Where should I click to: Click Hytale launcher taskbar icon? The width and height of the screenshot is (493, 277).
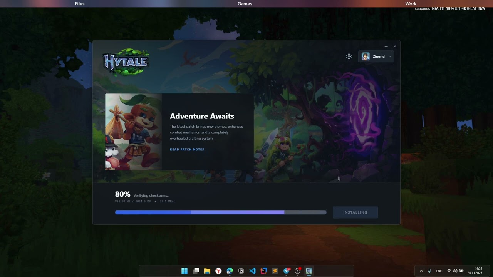(309, 271)
